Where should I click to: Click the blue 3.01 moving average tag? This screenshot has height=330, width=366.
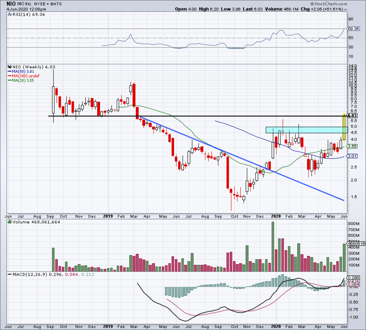click(352, 156)
